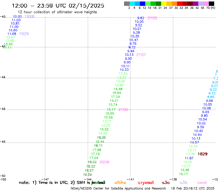Click the 'cryosat' satellite legend label

(x=146, y=183)
